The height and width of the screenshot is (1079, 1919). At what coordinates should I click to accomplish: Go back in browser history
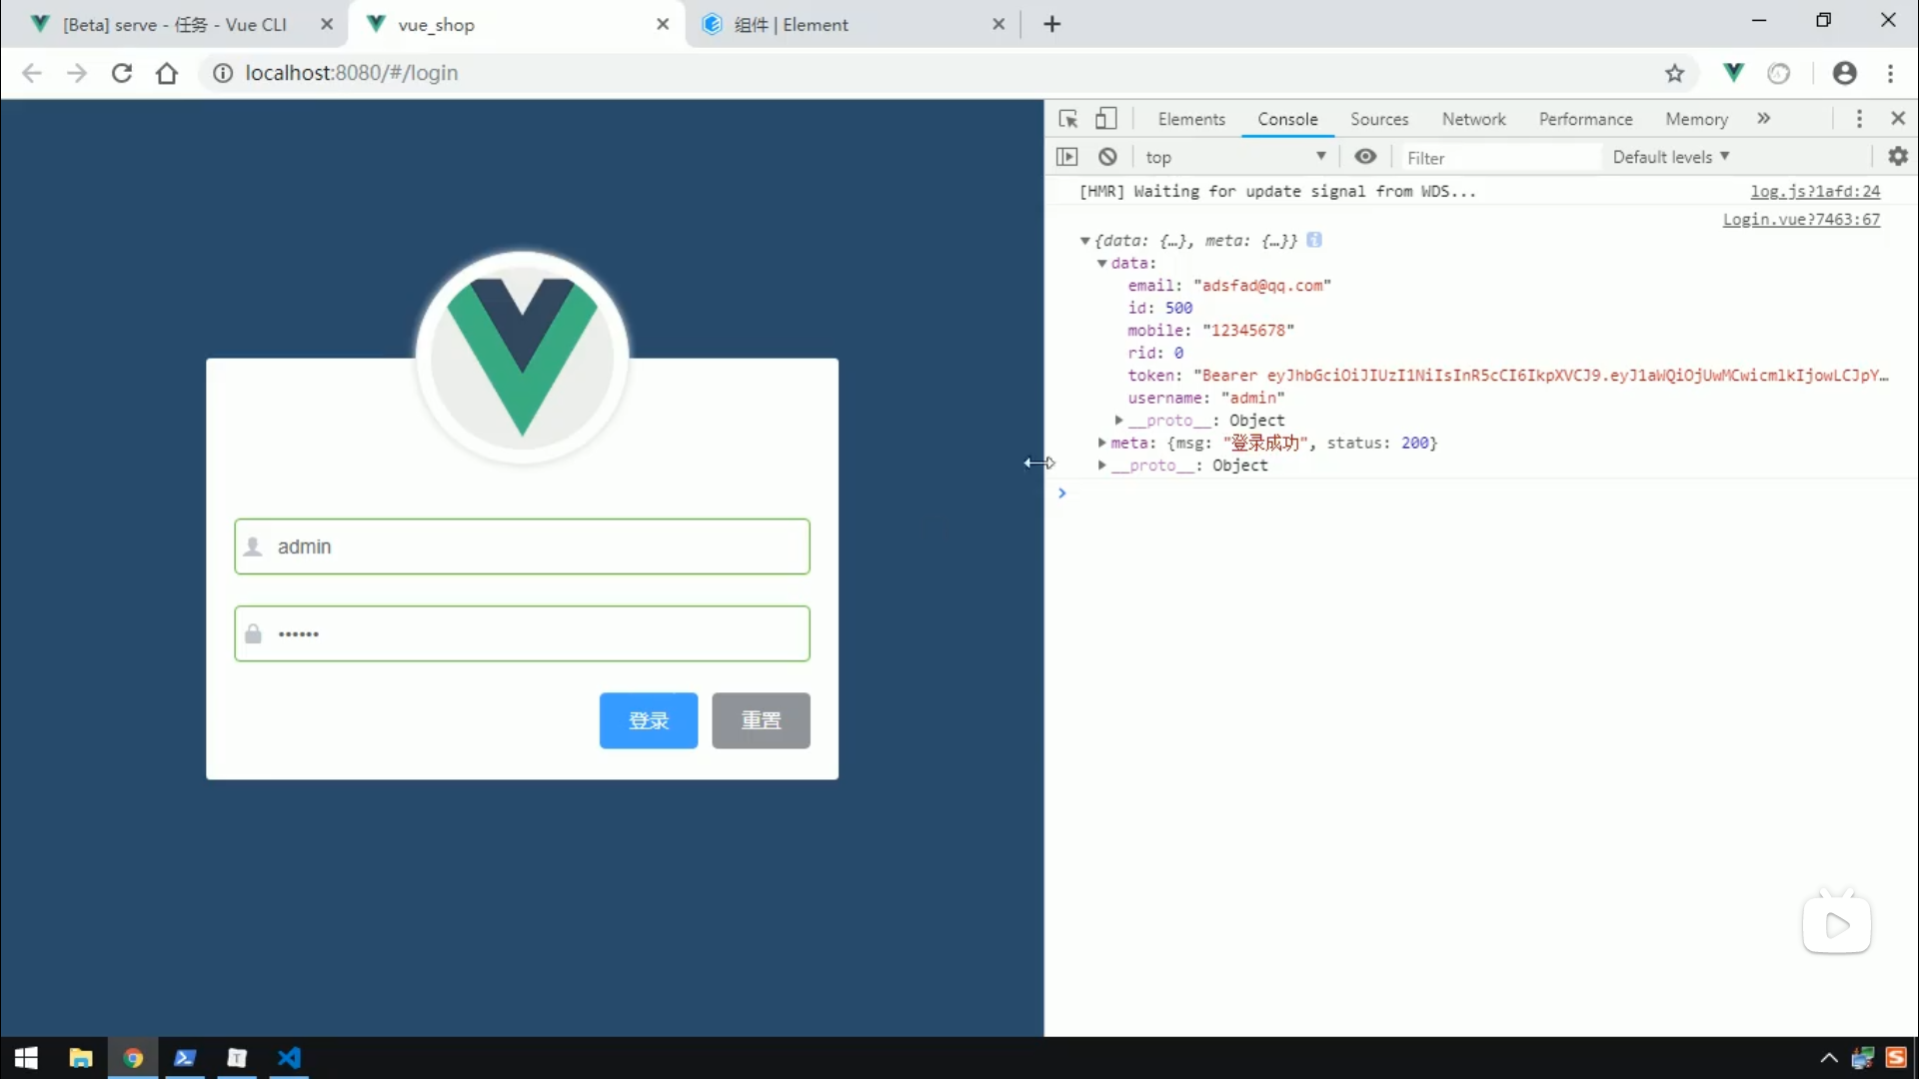(32, 73)
